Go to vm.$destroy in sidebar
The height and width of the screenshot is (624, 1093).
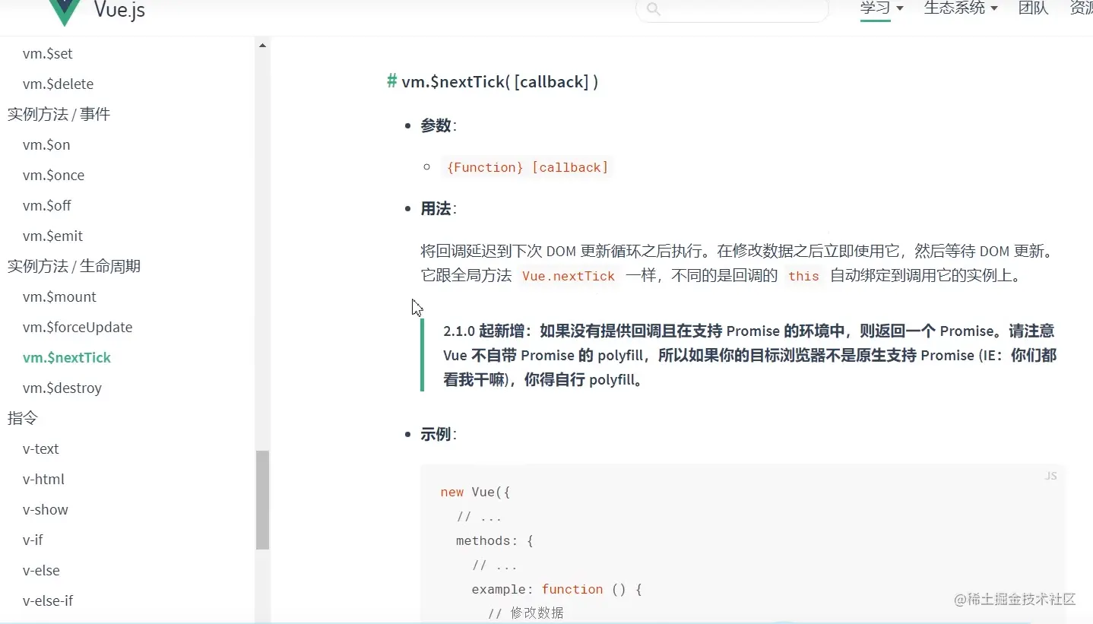(x=62, y=388)
